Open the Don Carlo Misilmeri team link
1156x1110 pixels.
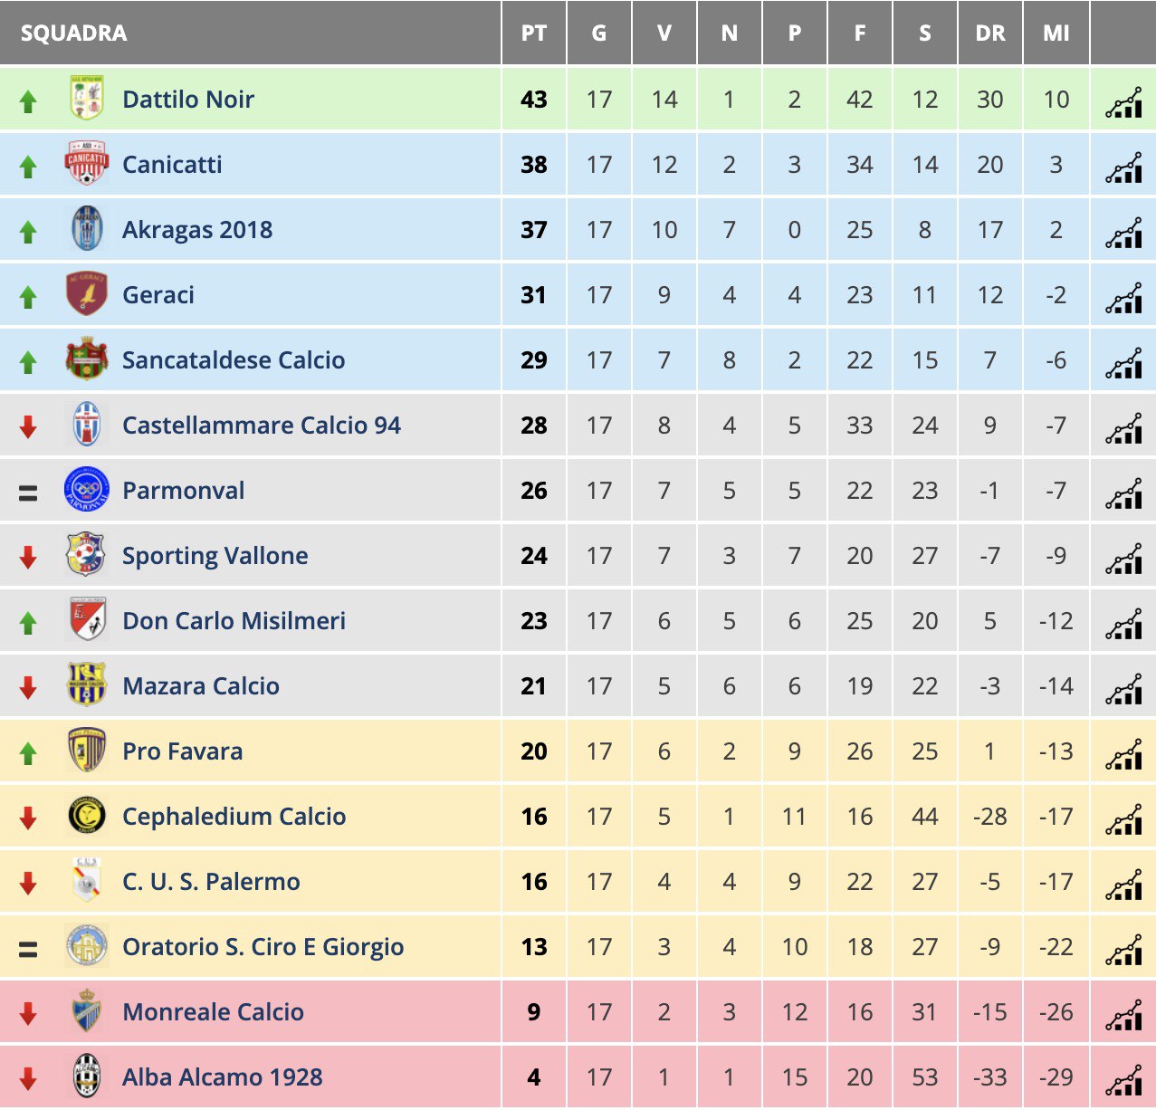(234, 620)
